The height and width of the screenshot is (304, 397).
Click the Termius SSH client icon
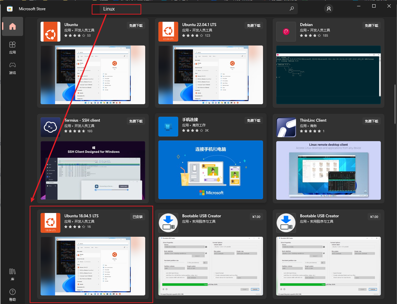click(50, 127)
